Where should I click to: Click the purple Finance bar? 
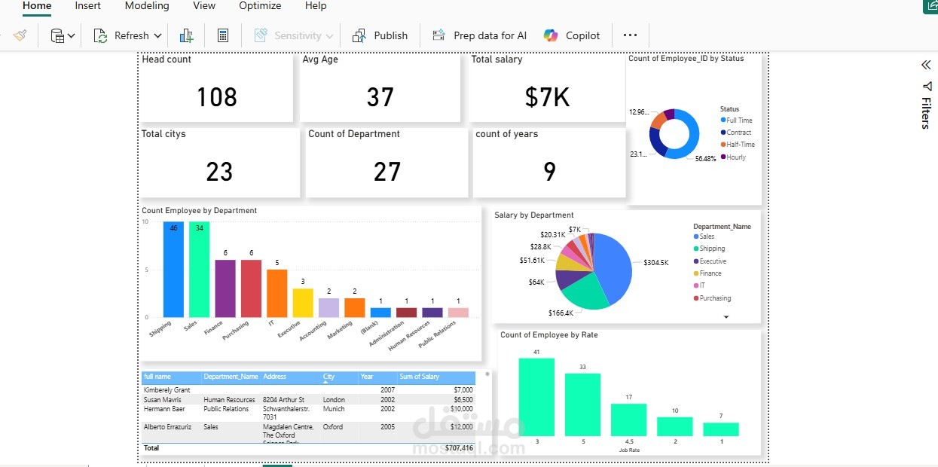(225, 288)
